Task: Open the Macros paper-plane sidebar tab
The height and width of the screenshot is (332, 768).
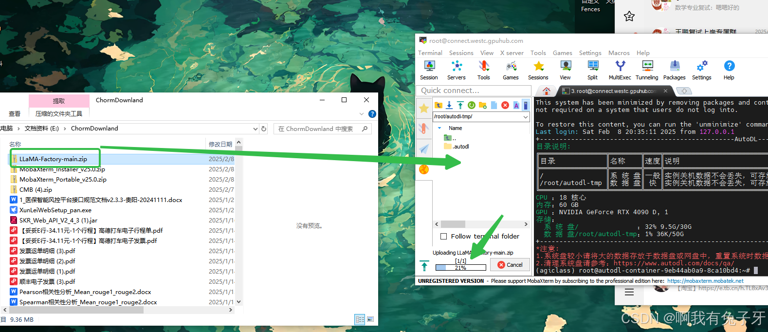Action: pyautogui.click(x=424, y=149)
